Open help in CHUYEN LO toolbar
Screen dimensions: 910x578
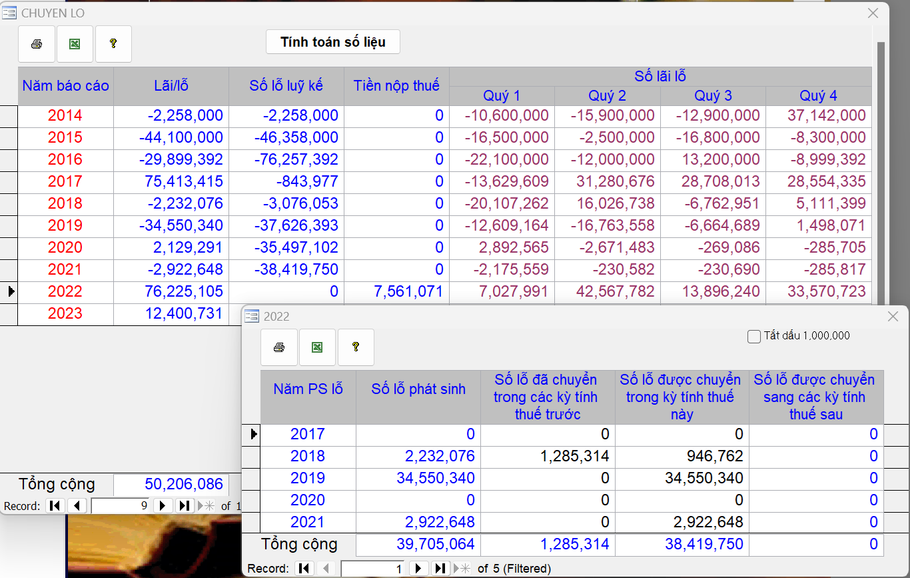pos(113,44)
